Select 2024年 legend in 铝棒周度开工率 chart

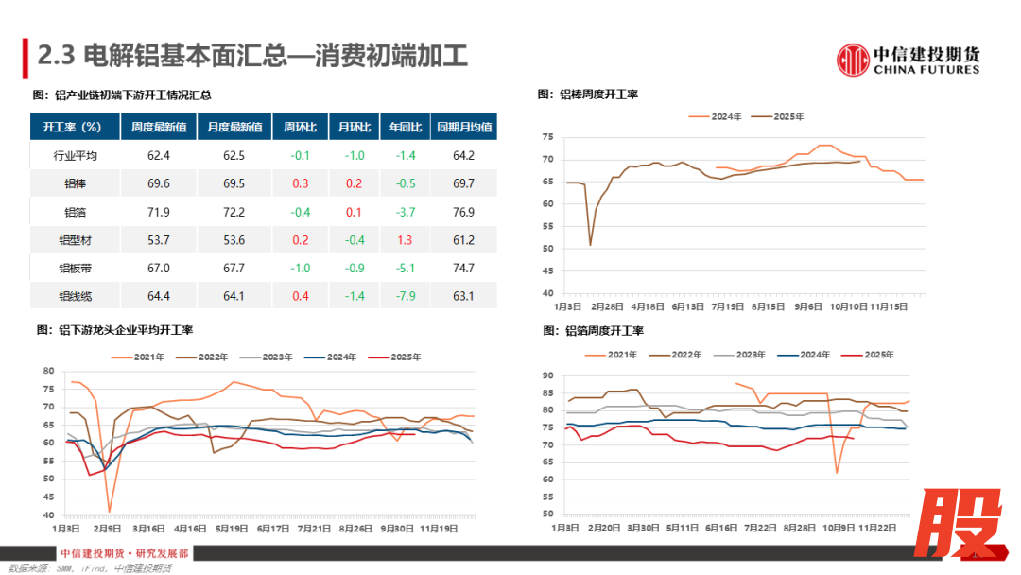[x=718, y=116]
